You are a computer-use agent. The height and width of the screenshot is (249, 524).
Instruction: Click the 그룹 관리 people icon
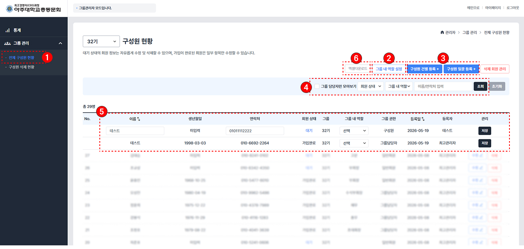tap(7, 43)
